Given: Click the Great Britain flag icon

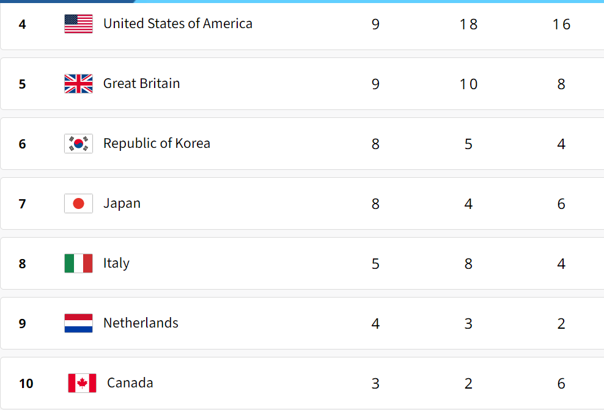Looking at the screenshot, I should tap(79, 84).
